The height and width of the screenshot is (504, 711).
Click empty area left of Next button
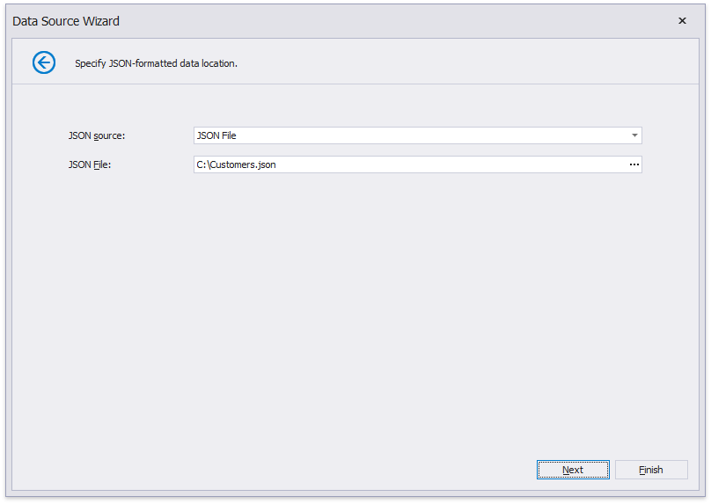click(x=352, y=470)
